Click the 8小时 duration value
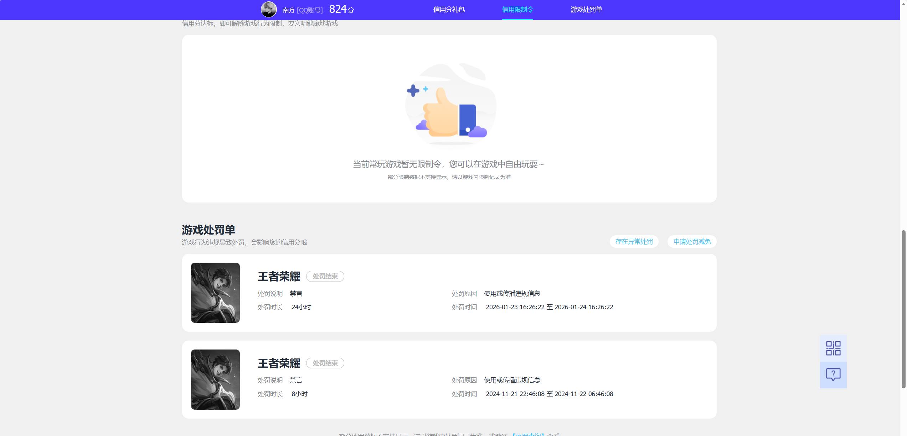 [299, 394]
